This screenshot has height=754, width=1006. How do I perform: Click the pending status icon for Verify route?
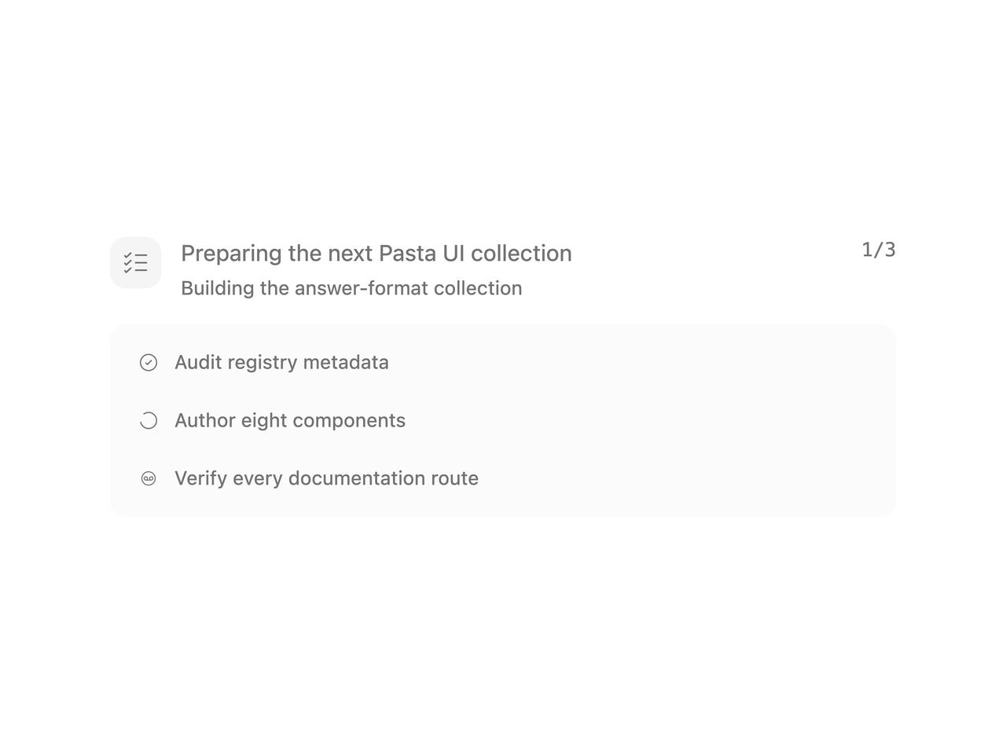click(149, 478)
